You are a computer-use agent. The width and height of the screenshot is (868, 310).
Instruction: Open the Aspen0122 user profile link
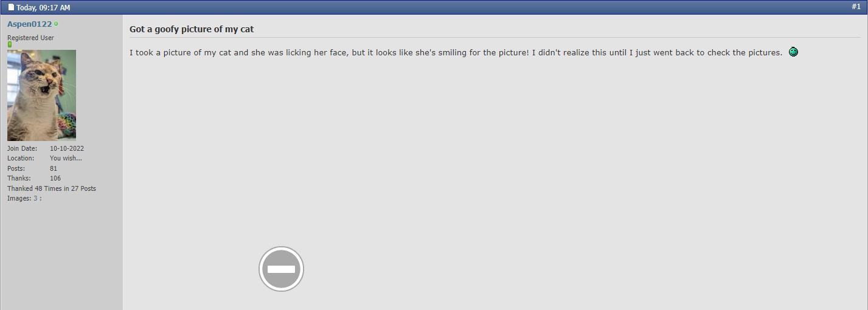pos(29,24)
